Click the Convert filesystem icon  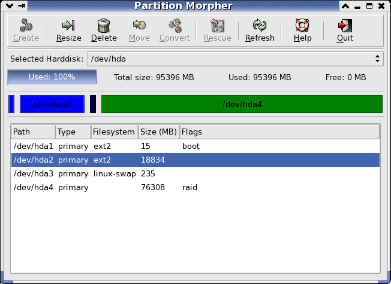pyautogui.click(x=175, y=25)
